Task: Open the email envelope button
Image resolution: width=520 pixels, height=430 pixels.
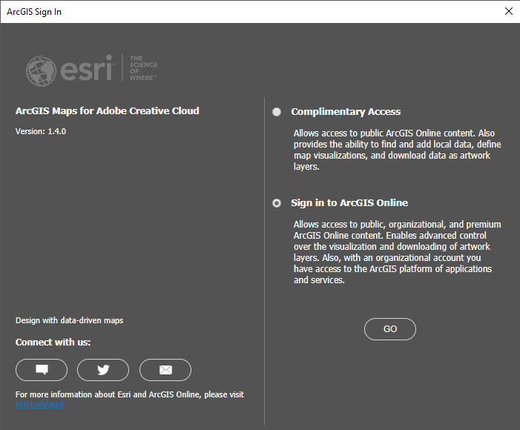Action: 165,370
